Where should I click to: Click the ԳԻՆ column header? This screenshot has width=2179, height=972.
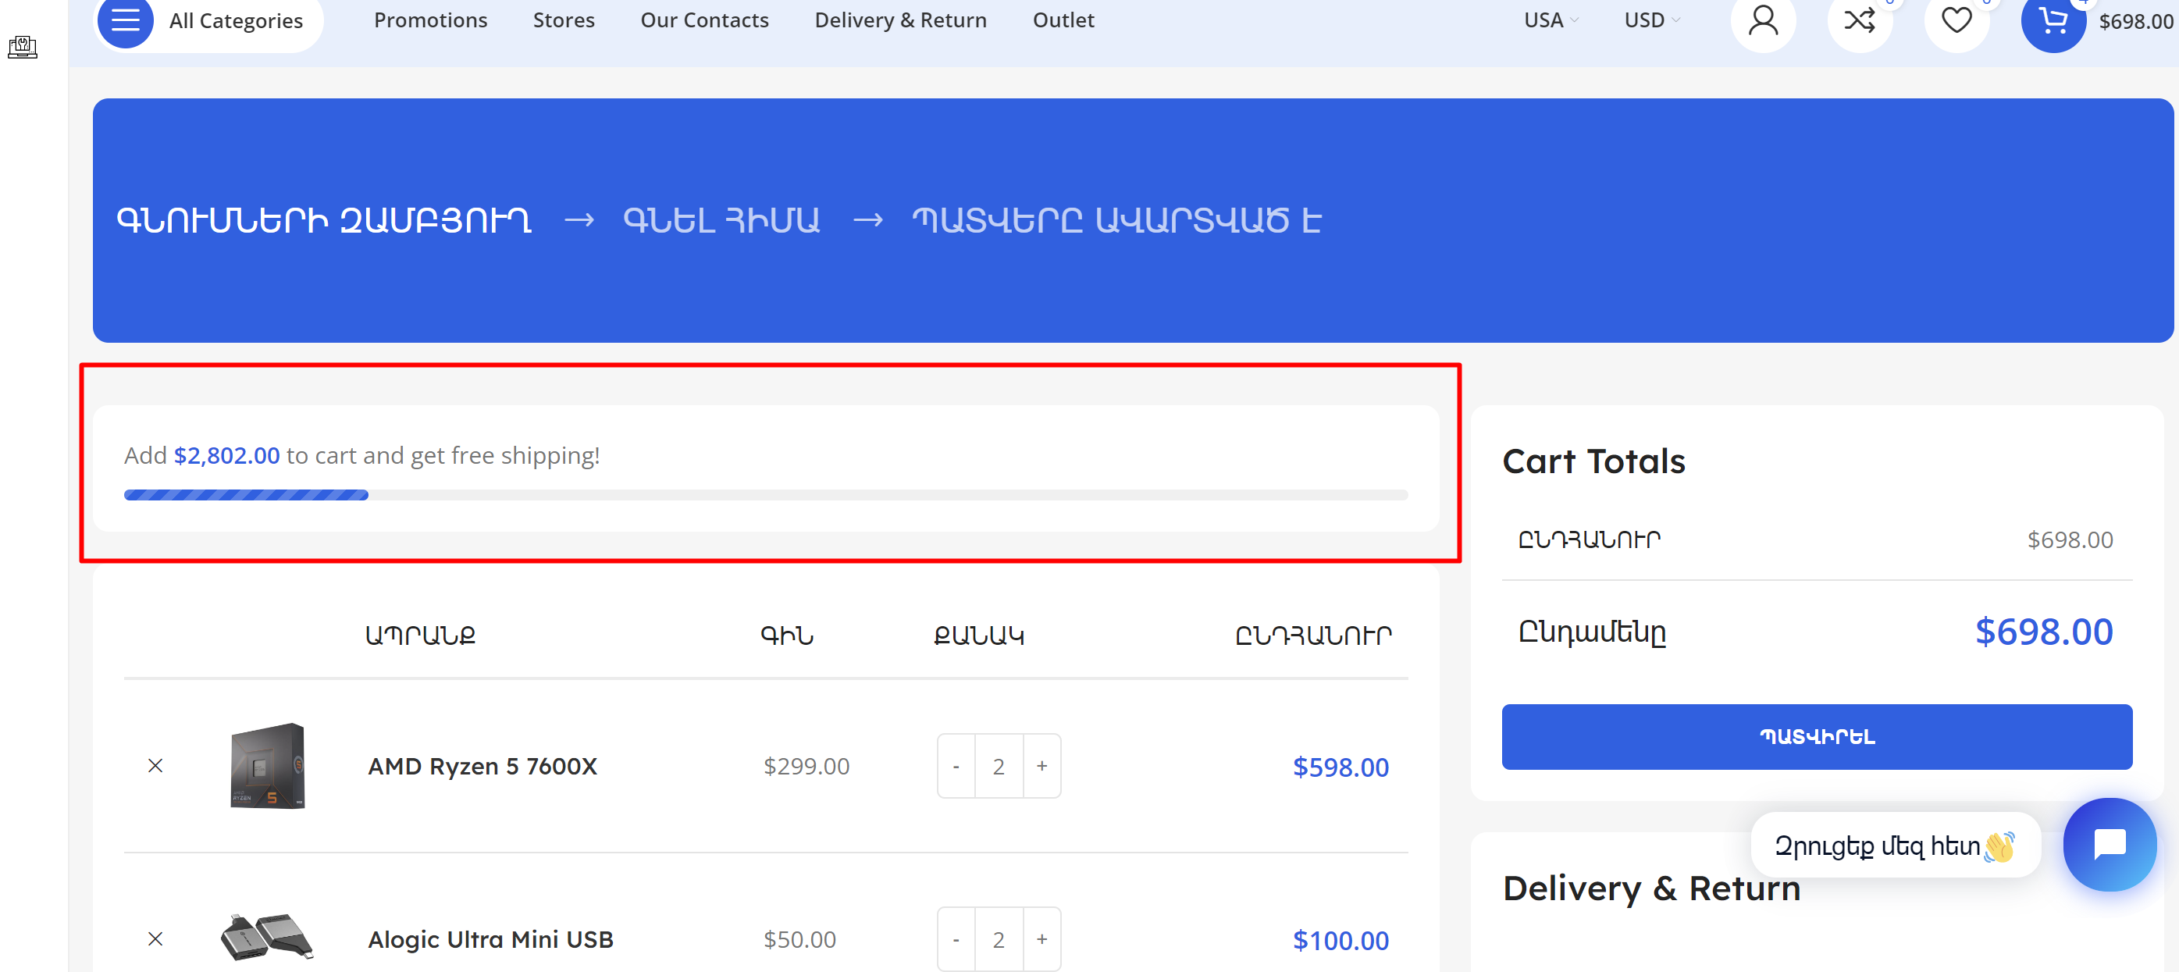(x=787, y=636)
